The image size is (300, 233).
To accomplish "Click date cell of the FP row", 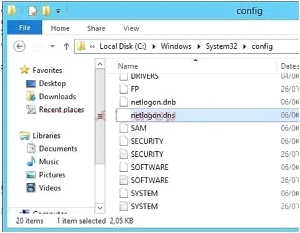I will tap(289, 89).
